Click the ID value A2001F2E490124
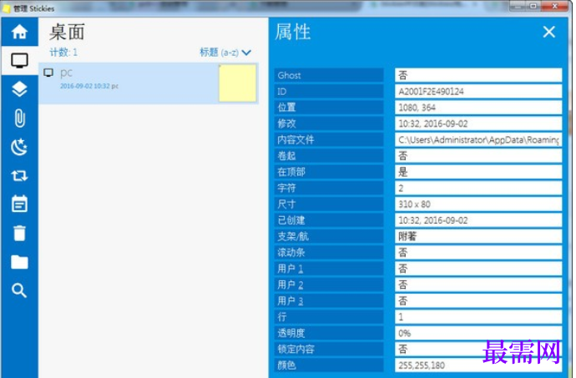This screenshot has height=378, width=576. pos(478,92)
